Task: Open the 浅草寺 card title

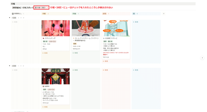Action: 47,86
